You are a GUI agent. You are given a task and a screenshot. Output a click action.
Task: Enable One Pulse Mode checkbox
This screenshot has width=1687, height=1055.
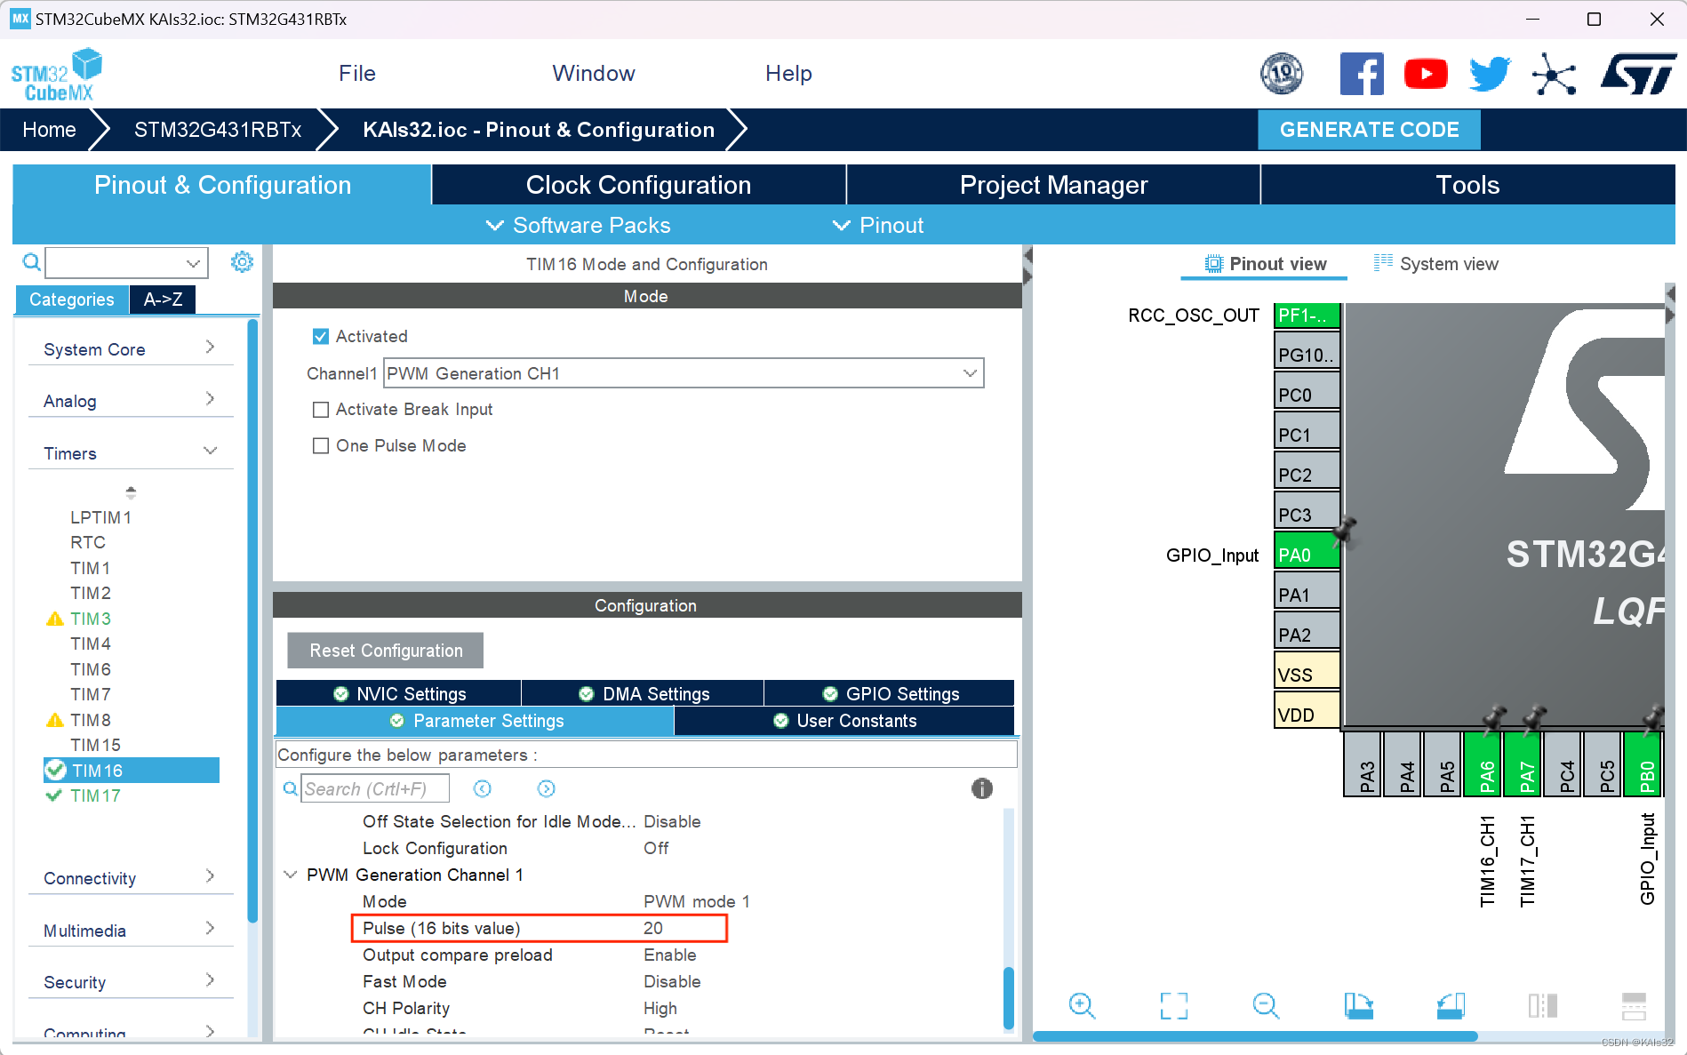[321, 445]
